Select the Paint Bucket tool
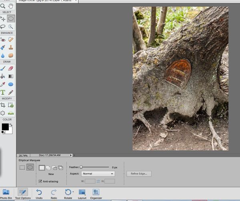 point(3,76)
